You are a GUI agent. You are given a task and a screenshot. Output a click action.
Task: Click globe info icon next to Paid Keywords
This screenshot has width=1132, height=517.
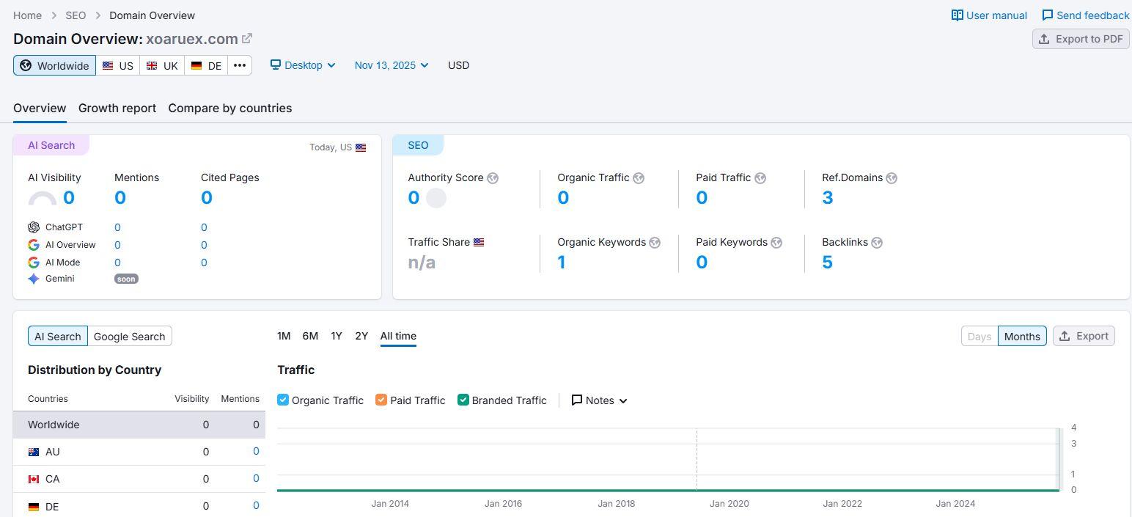[776, 243]
